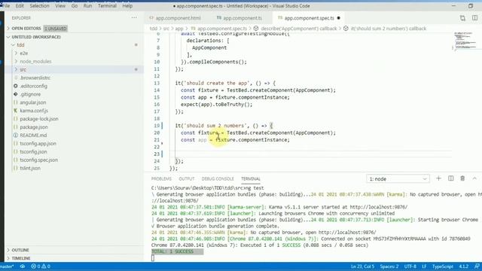
Task: Change end of line sequence LF
Action: pos(424,266)
